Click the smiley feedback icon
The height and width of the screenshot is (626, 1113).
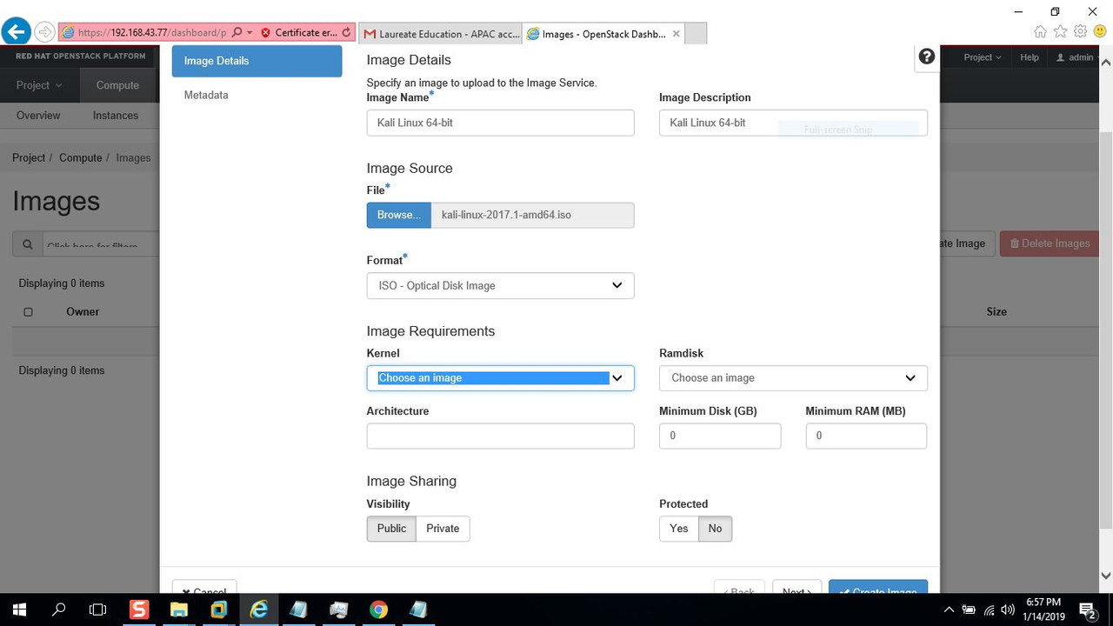1100,31
